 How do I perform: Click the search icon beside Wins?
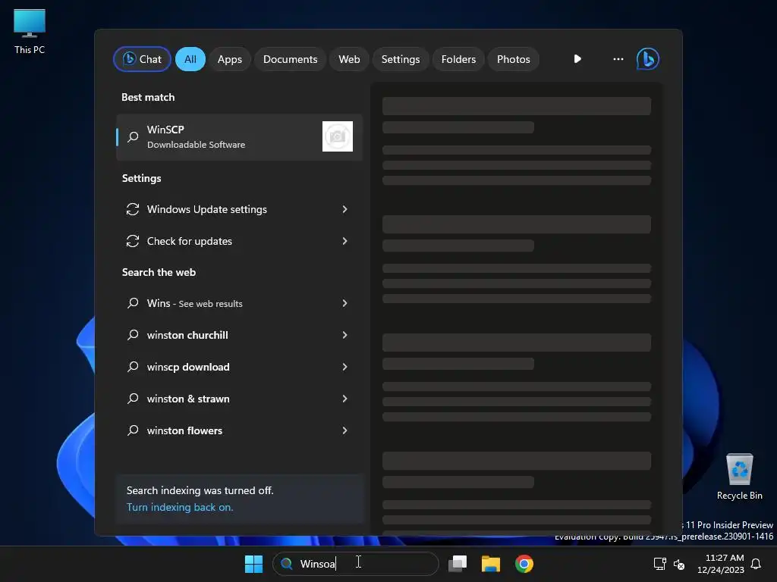(133, 303)
